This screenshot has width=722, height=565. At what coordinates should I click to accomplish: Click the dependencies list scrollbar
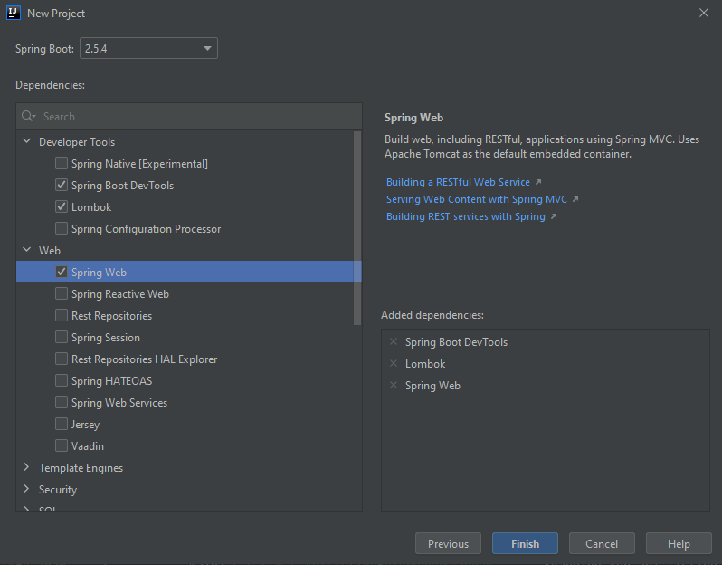click(357, 226)
